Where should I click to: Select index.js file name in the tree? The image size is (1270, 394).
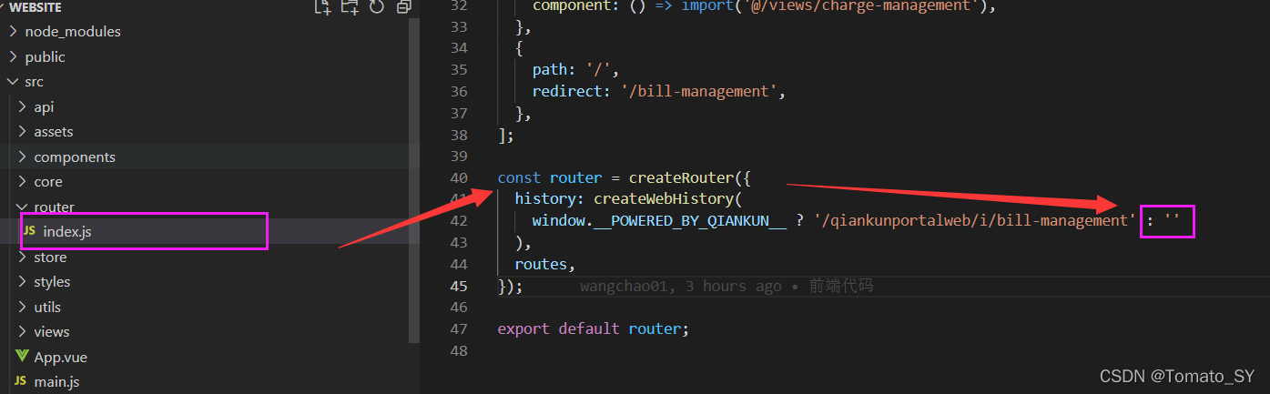(x=67, y=232)
